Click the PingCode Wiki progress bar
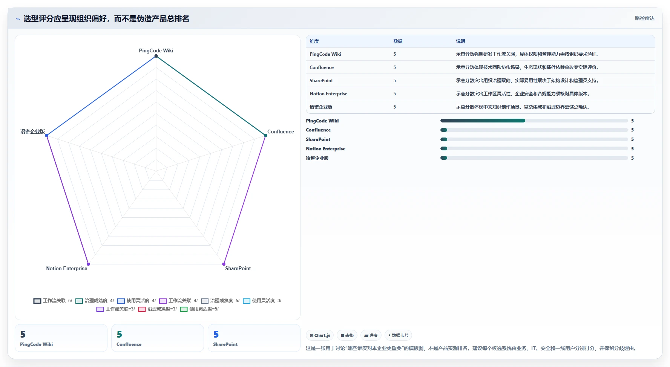The height and width of the screenshot is (367, 670). click(534, 121)
